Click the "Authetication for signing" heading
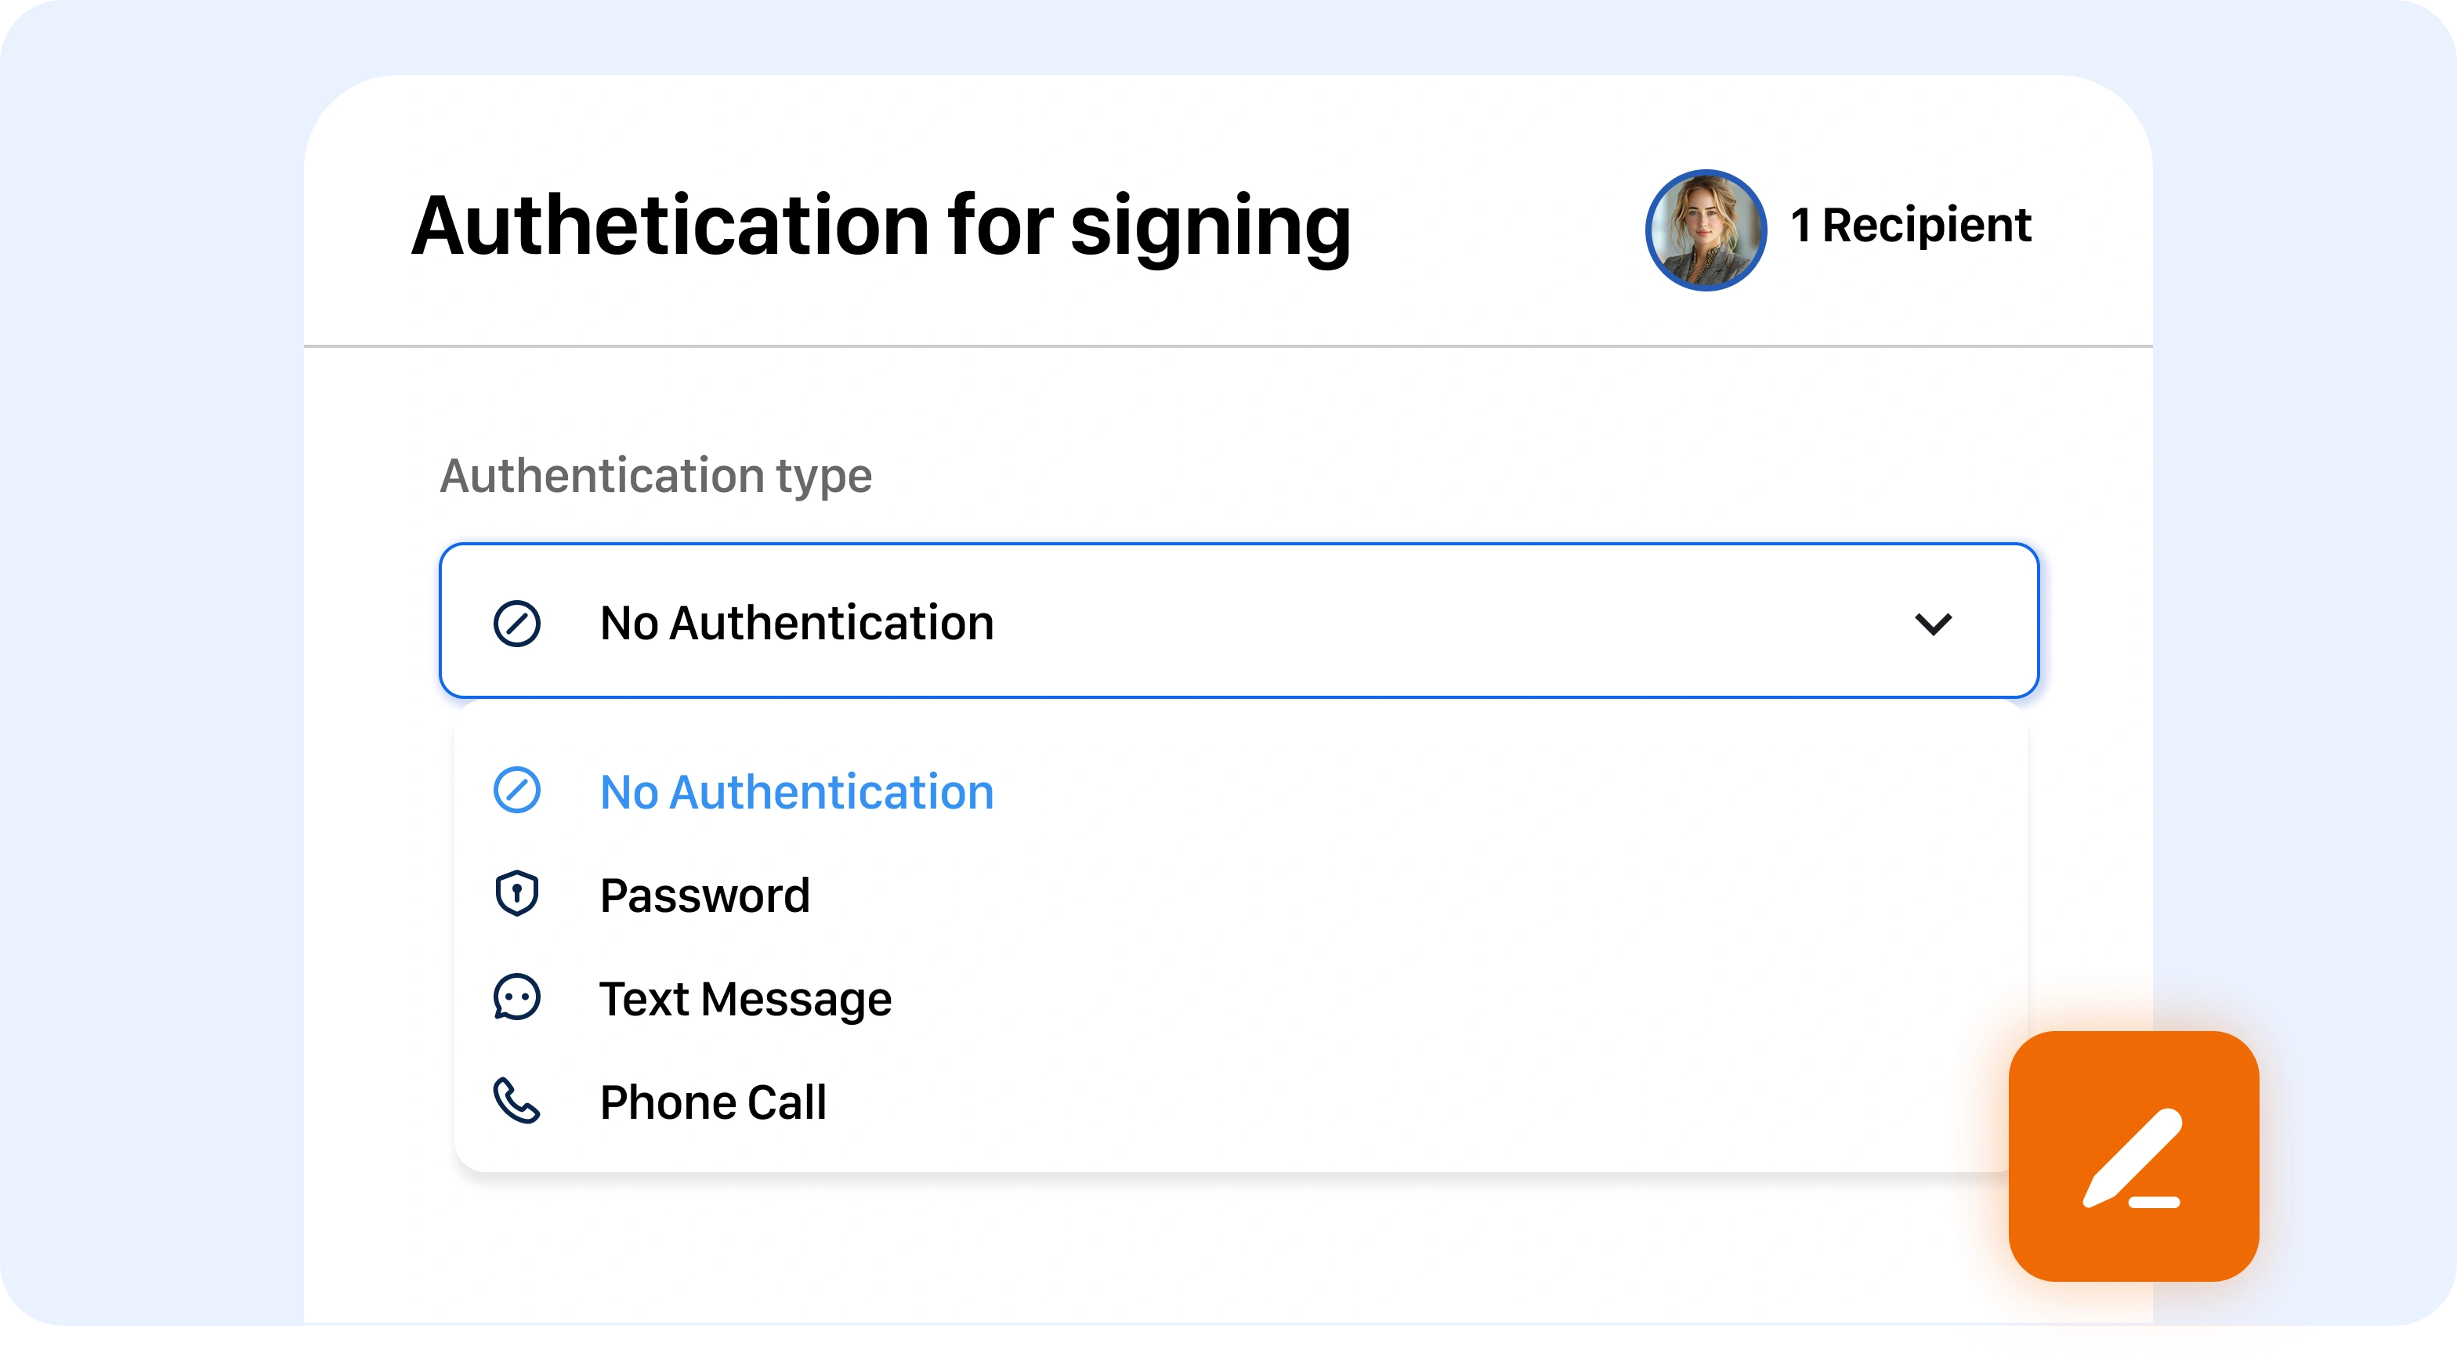The image size is (2457, 1357). pos(881,226)
